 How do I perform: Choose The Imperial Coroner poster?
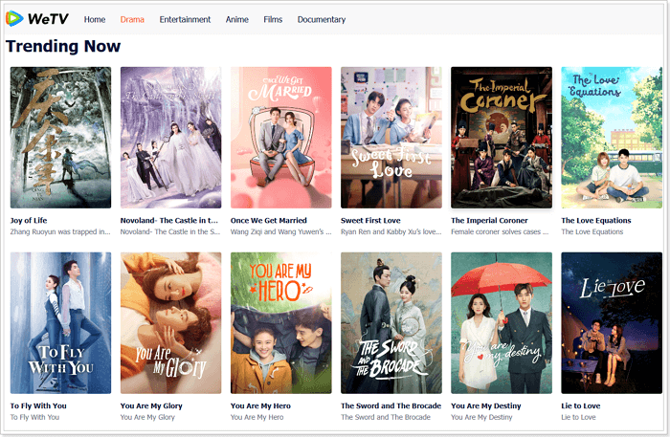click(x=502, y=137)
